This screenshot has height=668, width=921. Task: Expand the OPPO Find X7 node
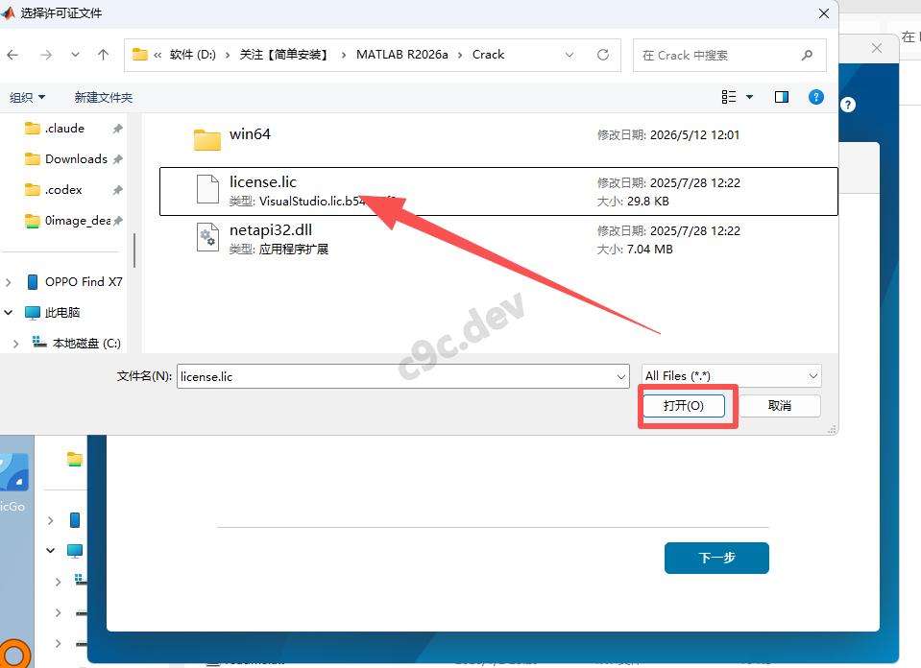pos(9,282)
